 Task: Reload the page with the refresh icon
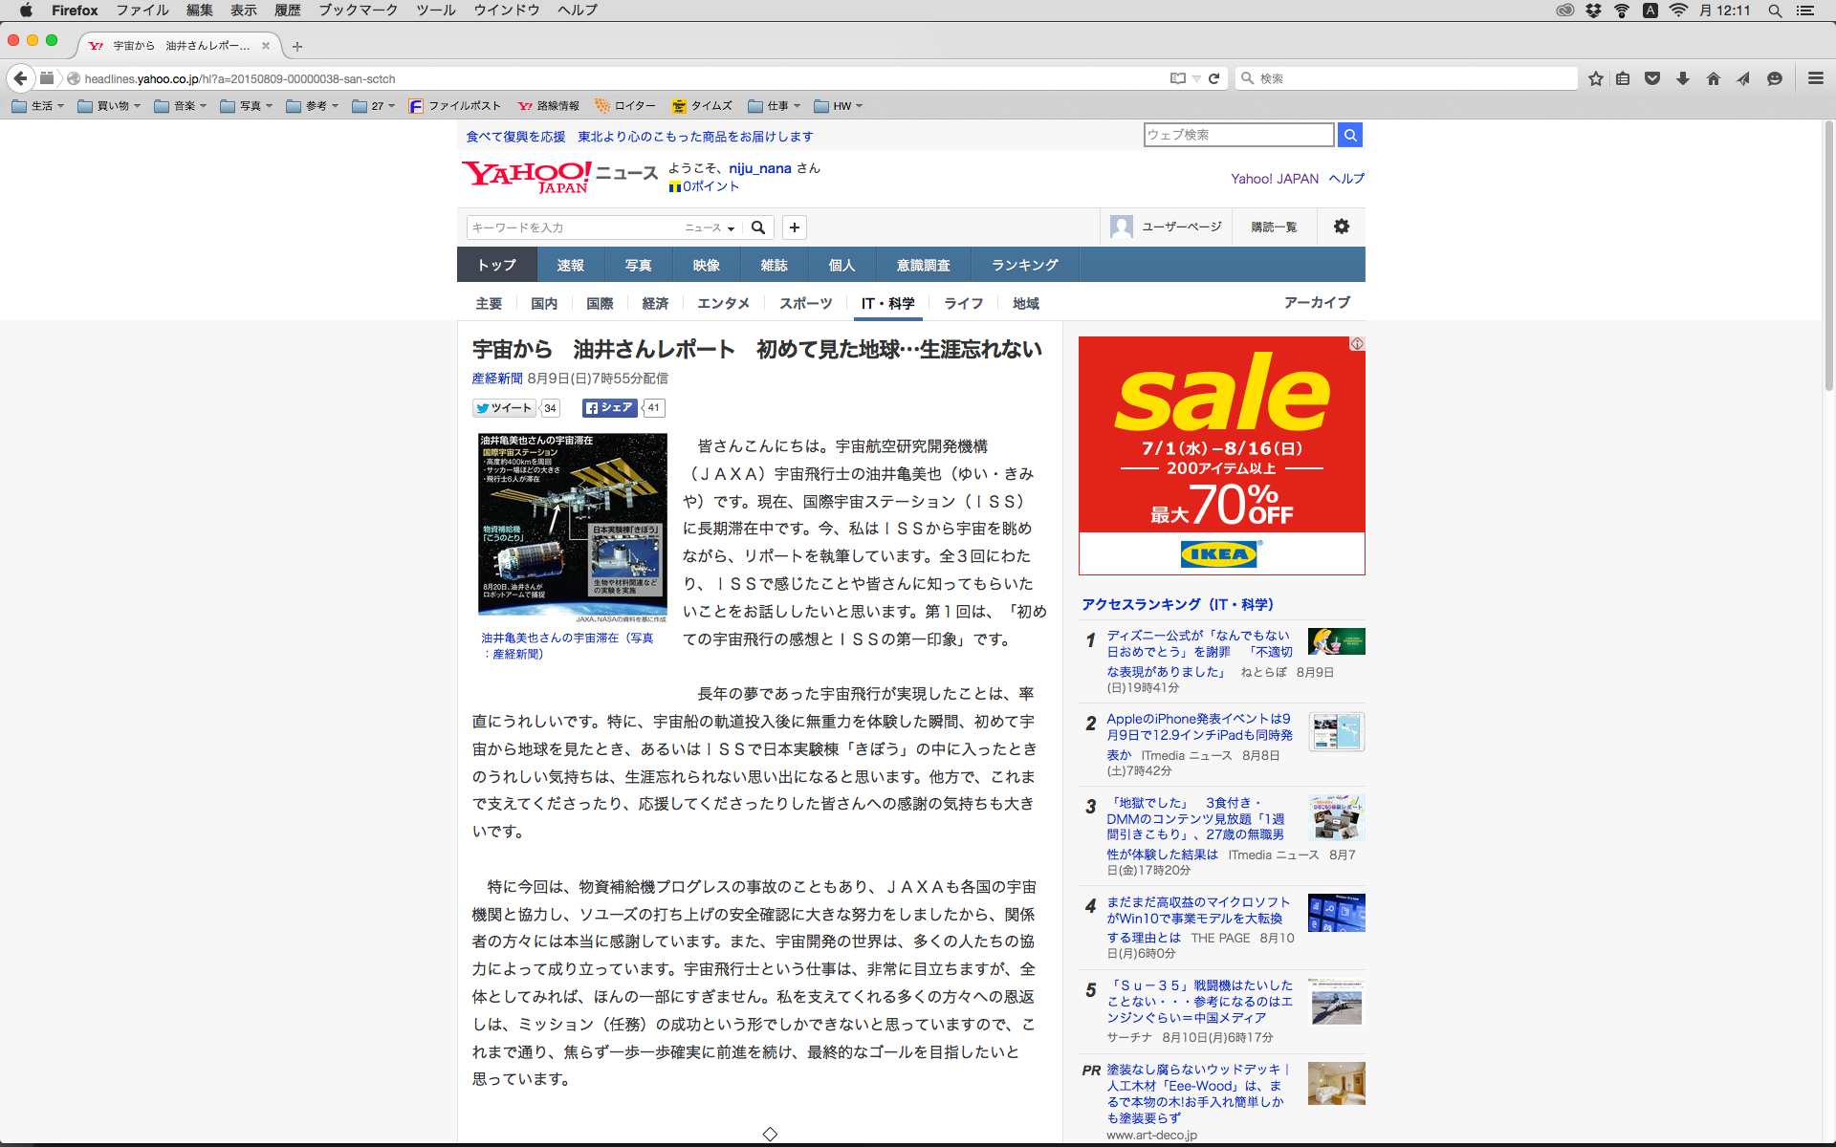click(1213, 79)
